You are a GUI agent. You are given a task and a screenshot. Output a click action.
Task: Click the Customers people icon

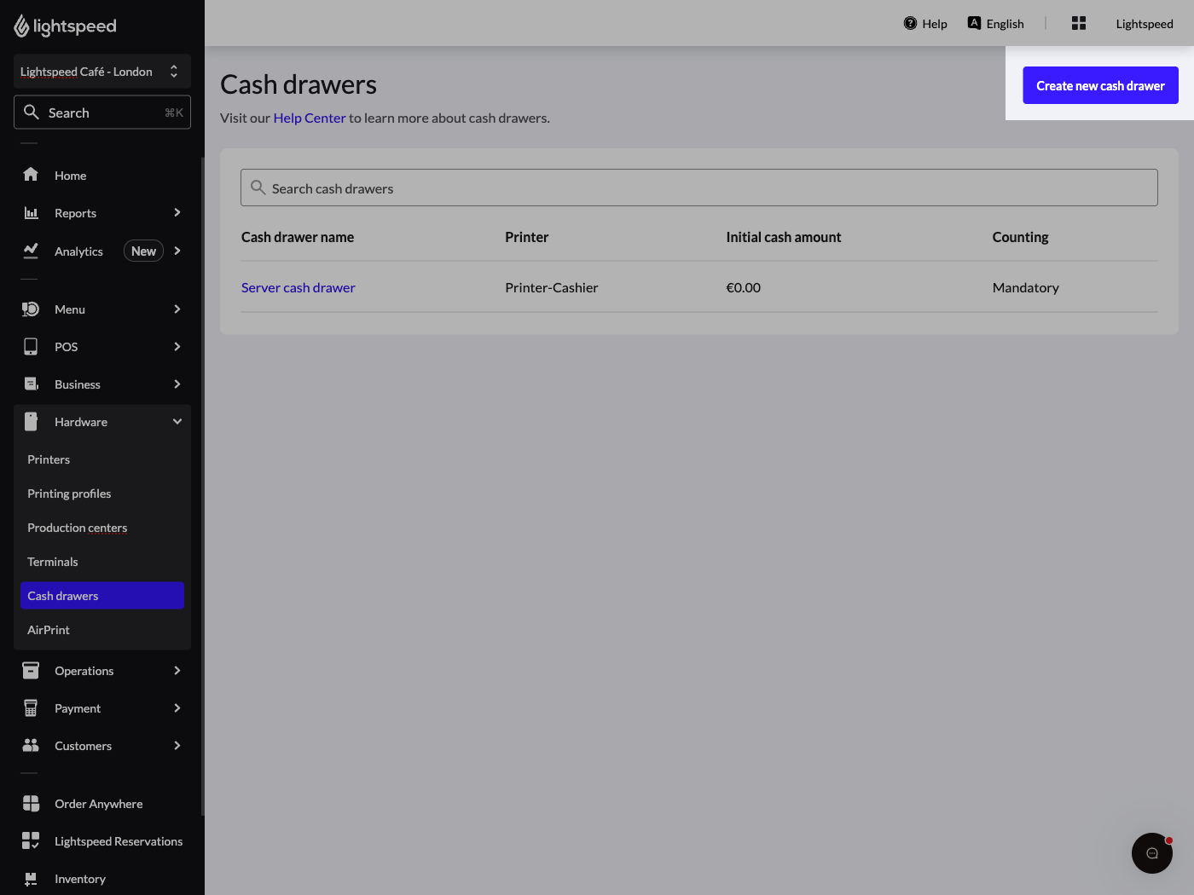[31, 745]
